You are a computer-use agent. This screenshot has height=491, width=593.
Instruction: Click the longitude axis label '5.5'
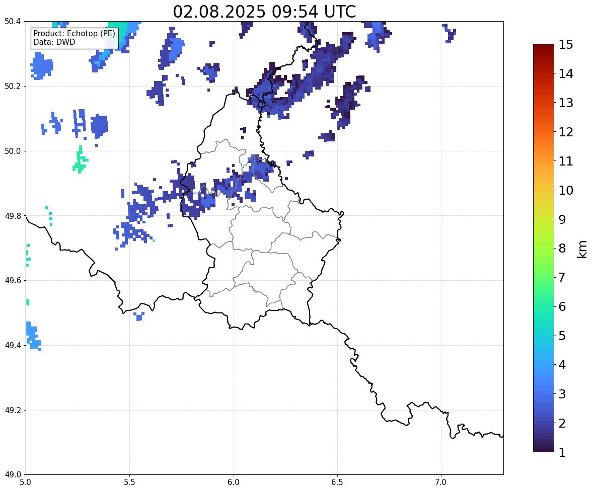(130, 482)
